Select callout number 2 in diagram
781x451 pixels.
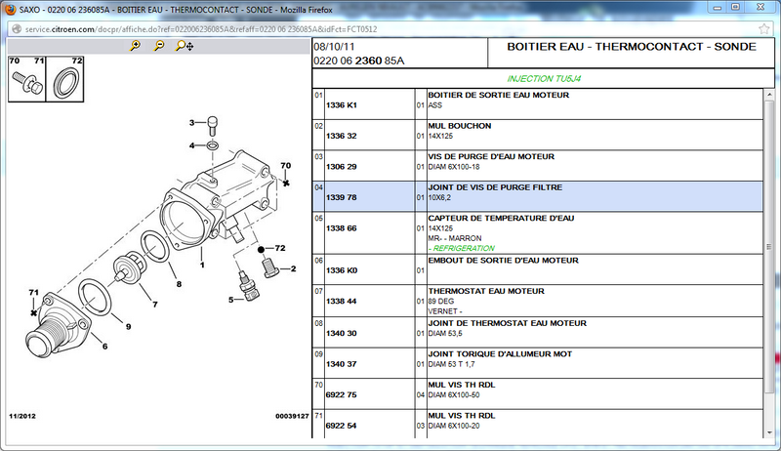click(x=294, y=268)
